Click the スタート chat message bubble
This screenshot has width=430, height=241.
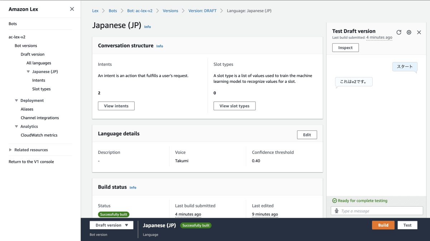pyautogui.click(x=405, y=67)
